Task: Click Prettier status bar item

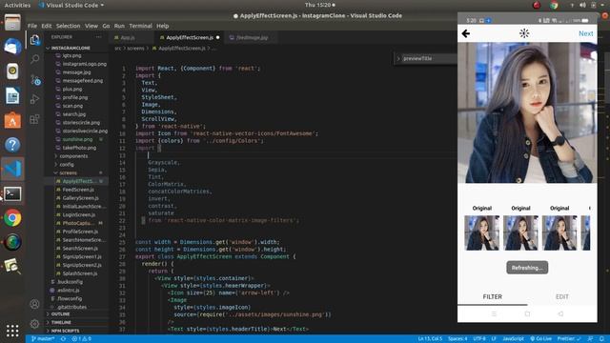Action: tap(569, 339)
